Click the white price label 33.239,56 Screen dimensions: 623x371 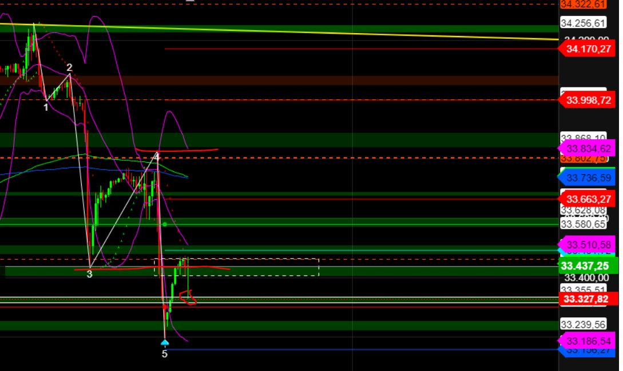[x=583, y=324]
